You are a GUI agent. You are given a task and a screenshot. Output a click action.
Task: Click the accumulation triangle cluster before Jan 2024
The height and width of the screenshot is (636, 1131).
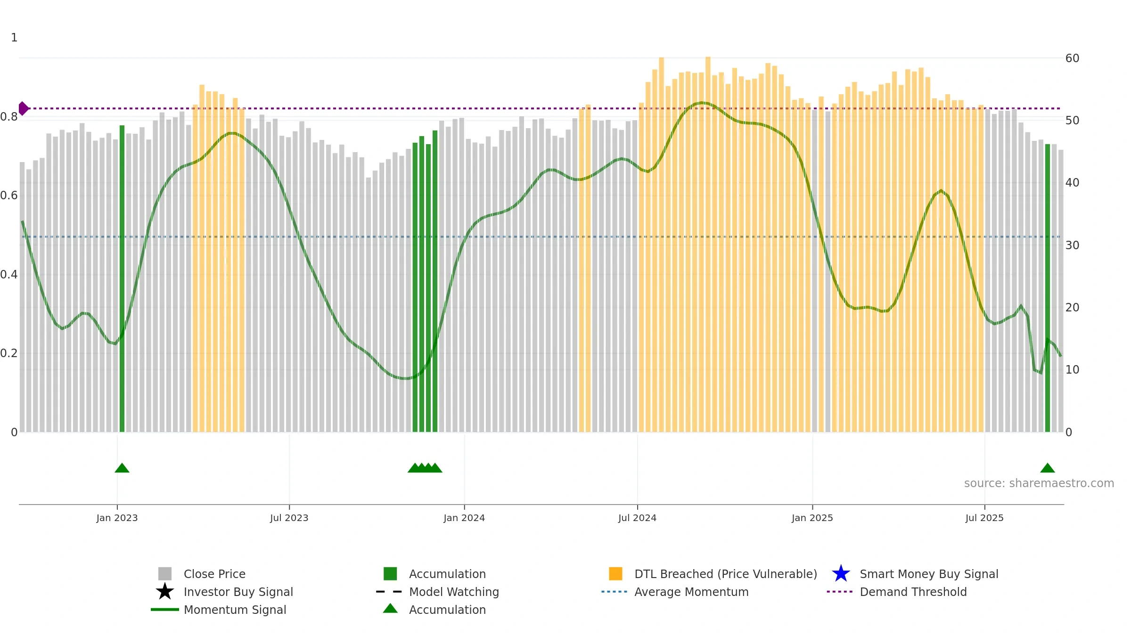click(x=425, y=468)
